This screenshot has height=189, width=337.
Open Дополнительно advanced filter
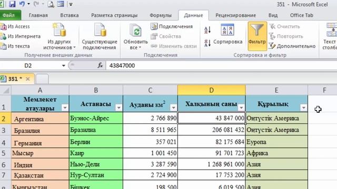(x=292, y=46)
